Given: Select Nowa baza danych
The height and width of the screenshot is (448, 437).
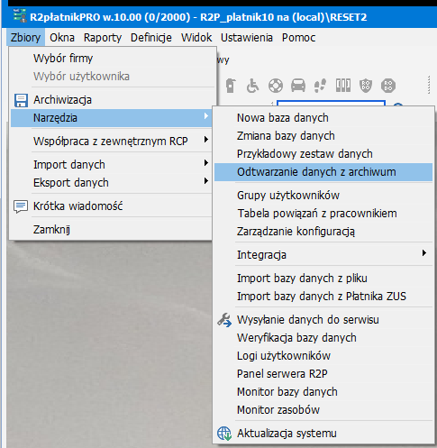Looking at the screenshot, I should pyautogui.click(x=323, y=118).
